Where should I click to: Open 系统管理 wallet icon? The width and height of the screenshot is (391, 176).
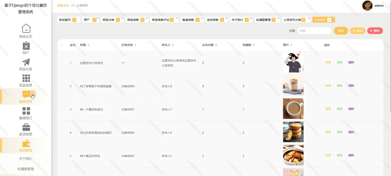[x=26, y=144]
